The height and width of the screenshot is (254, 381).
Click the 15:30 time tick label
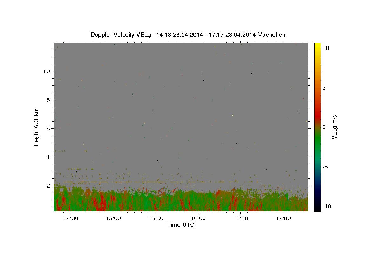pyautogui.click(x=156, y=219)
